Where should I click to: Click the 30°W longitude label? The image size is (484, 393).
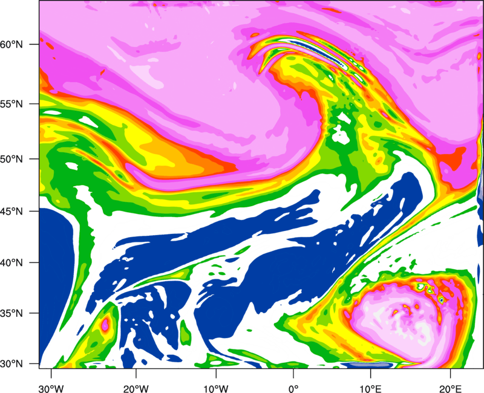pos(51,389)
